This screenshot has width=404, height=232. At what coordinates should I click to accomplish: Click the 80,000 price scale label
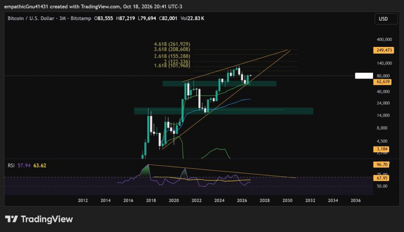pyautogui.click(x=383, y=76)
